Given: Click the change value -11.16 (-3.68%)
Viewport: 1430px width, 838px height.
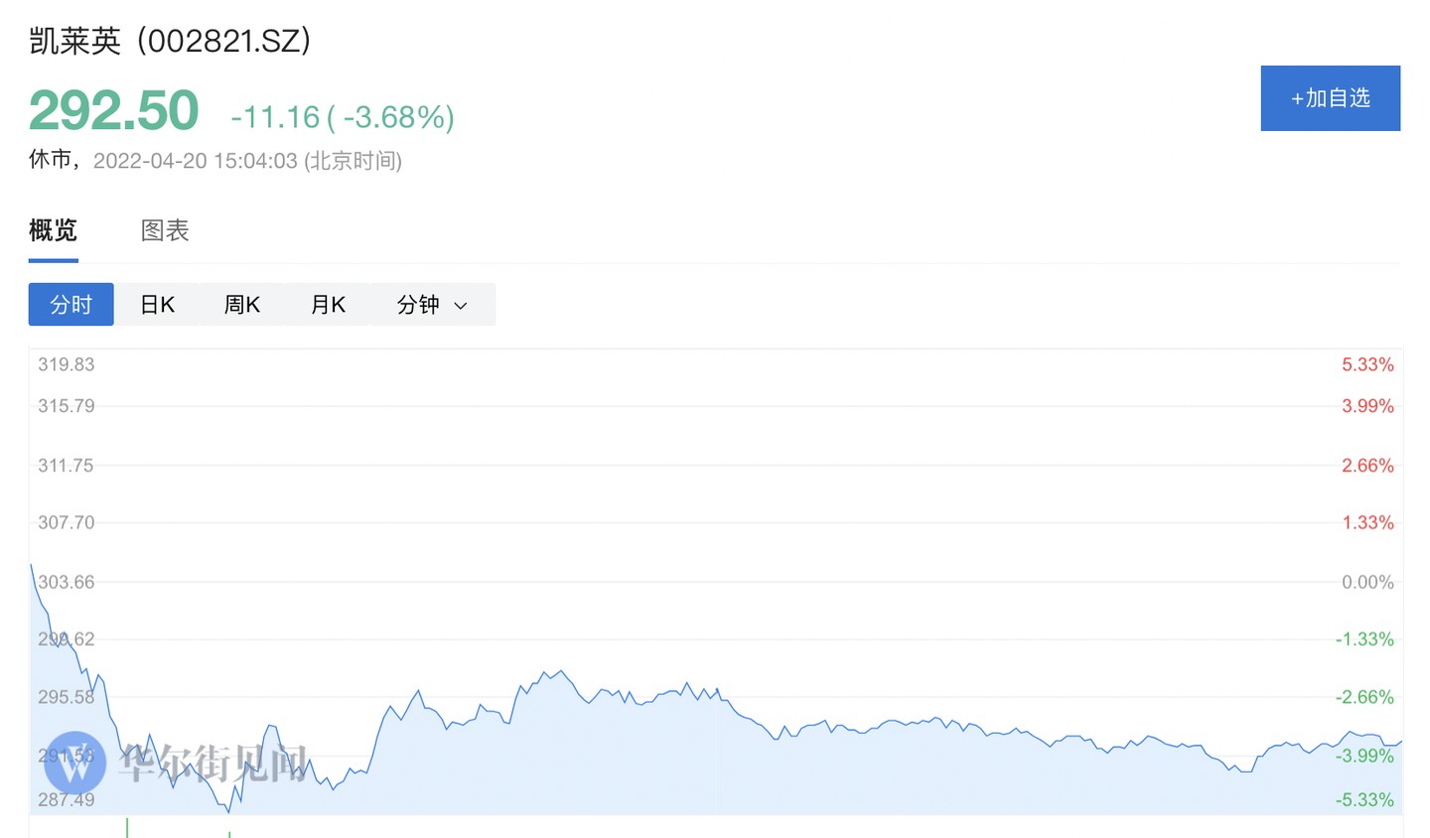Looking at the screenshot, I should click(343, 117).
